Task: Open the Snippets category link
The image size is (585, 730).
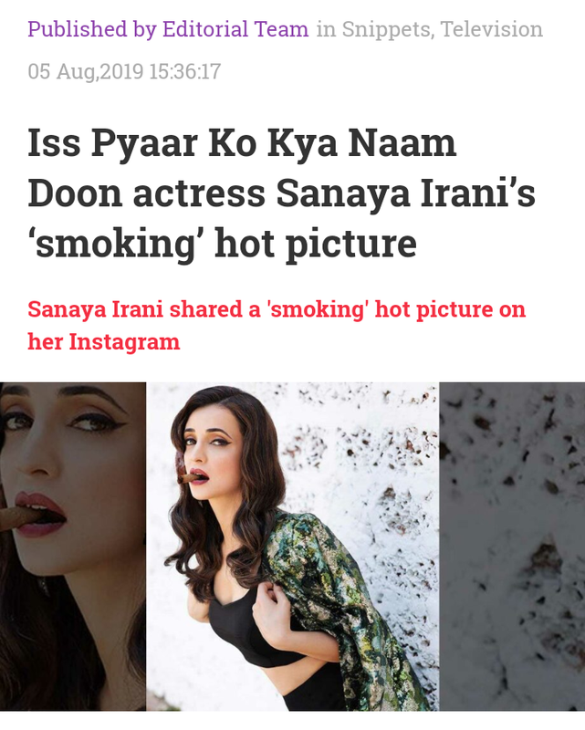Action: click(x=386, y=29)
